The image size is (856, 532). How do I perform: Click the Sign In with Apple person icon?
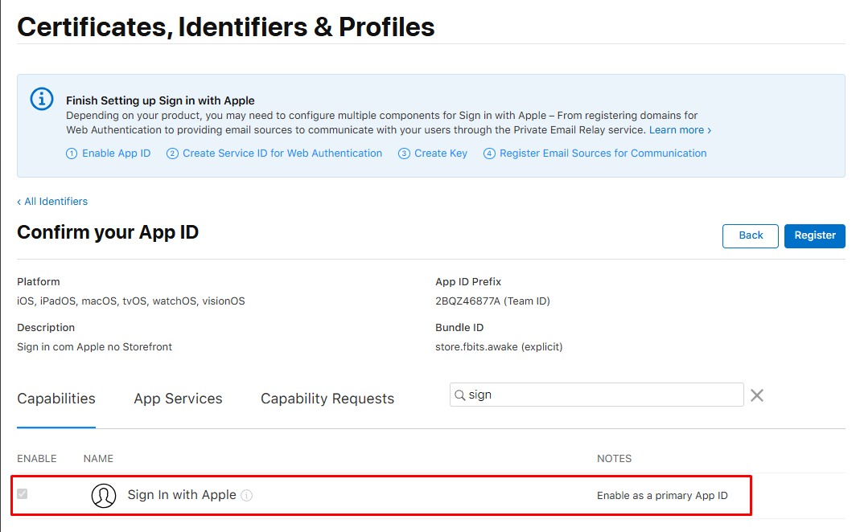pyautogui.click(x=104, y=496)
